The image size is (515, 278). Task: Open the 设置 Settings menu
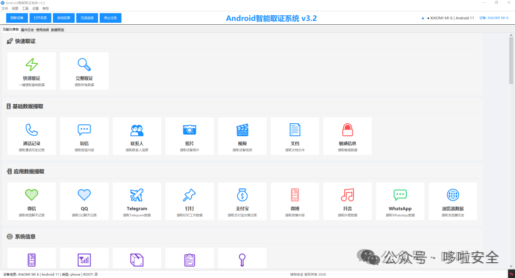[x=35, y=9]
